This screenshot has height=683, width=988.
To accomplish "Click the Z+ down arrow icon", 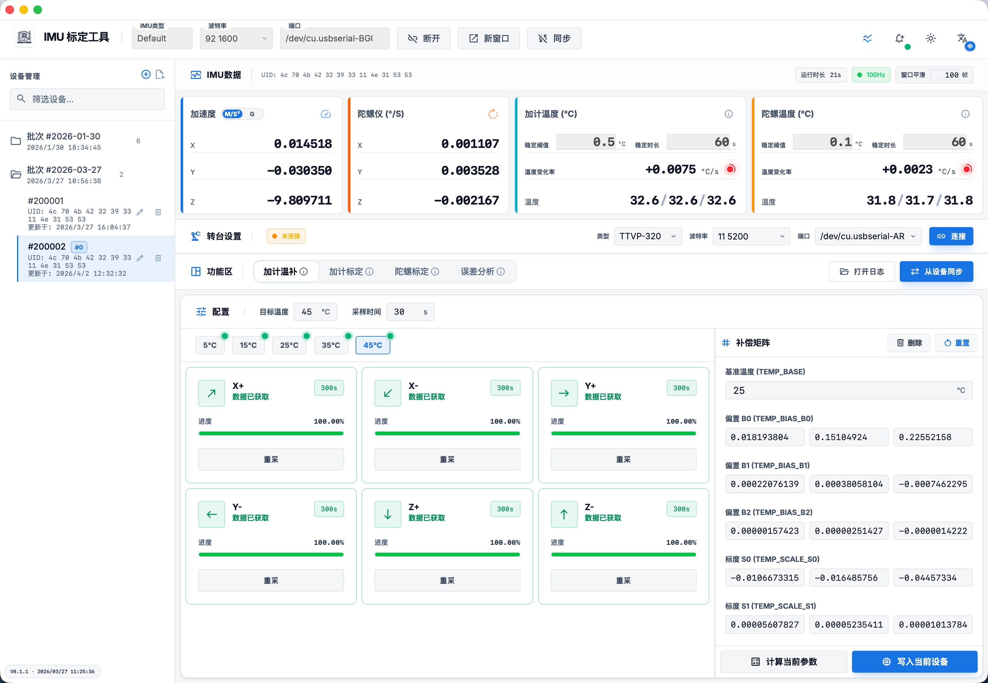I will pos(388,514).
